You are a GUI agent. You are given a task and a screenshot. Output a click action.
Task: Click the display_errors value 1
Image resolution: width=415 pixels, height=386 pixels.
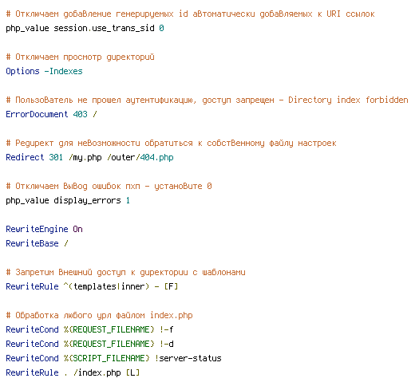pyautogui.click(x=128, y=200)
